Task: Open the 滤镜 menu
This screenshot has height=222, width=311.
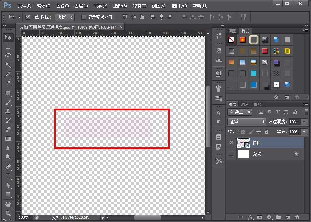Action: (x=139, y=6)
